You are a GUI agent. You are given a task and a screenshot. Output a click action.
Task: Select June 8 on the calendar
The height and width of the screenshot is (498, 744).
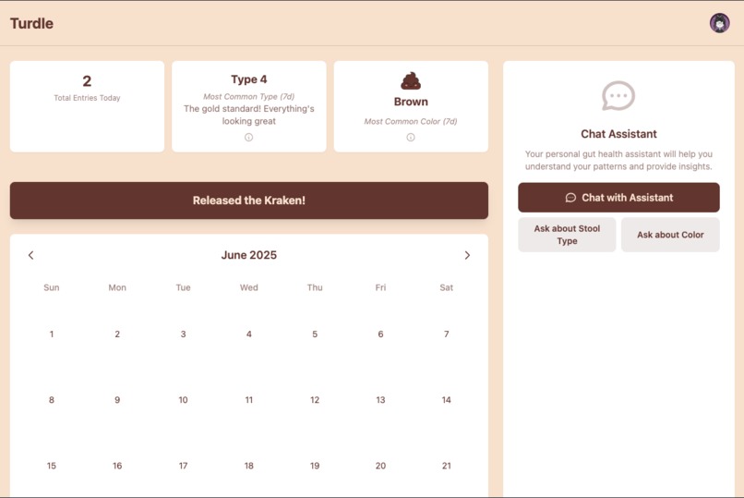pyautogui.click(x=52, y=400)
